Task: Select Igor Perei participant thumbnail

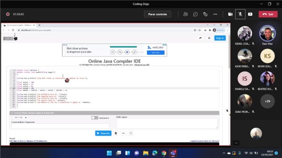Action: coord(245,56)
